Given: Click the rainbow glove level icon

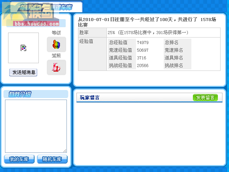Looking at the screenshot, I should 56,44.
